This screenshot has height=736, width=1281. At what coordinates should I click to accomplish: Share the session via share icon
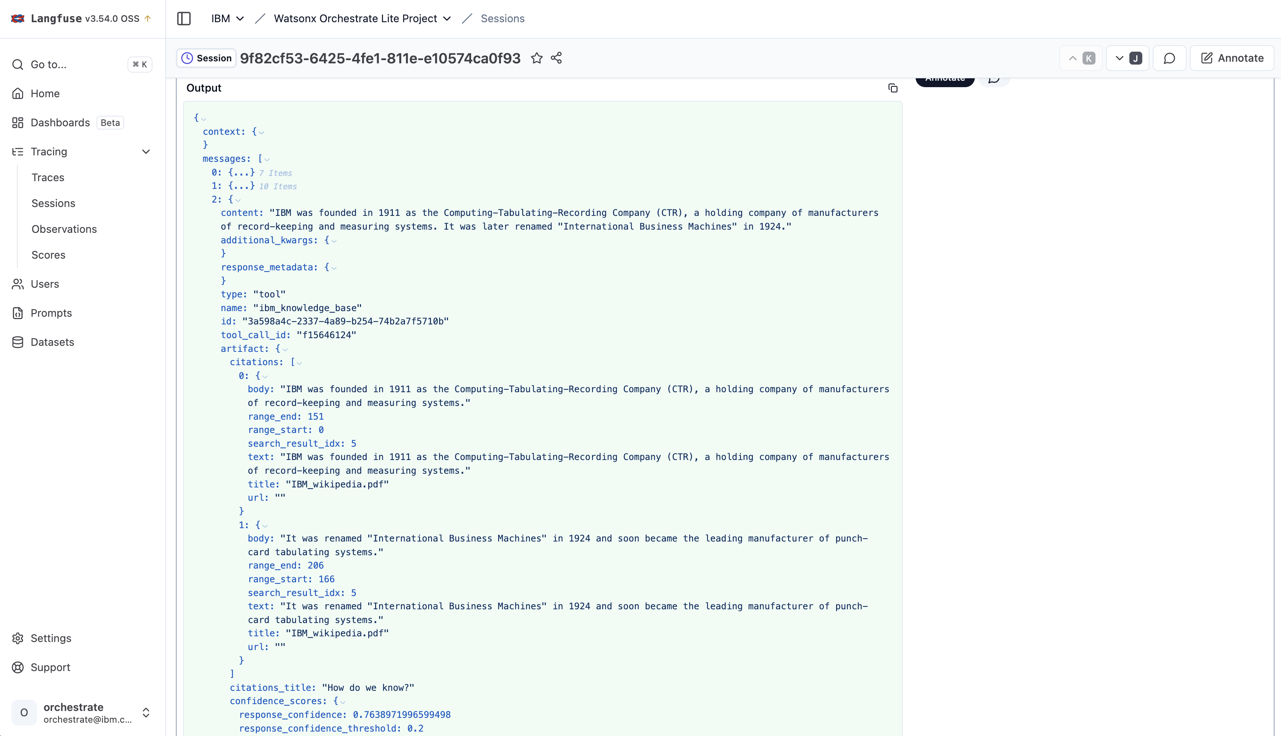coord(556,58)
